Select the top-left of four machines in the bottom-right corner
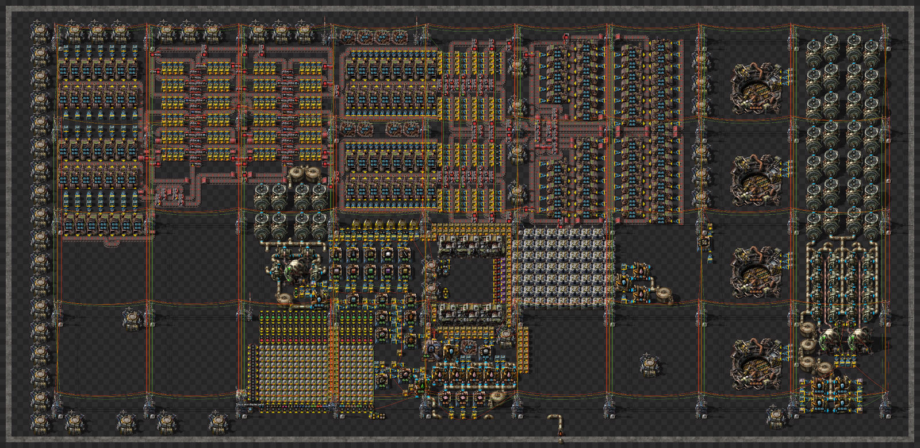Image resolution: width=920 pixels, height=448 pixels. (820, 385)
